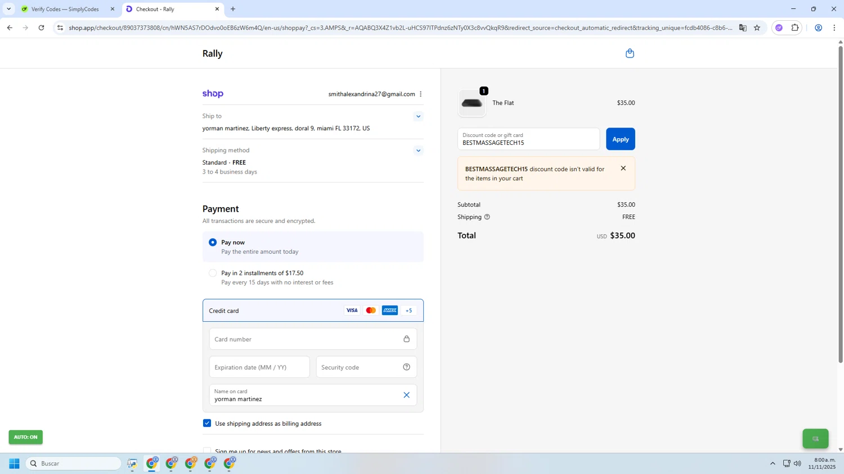Click the Total amount $35.00
844x474 pixels.
tap(622, 236)
